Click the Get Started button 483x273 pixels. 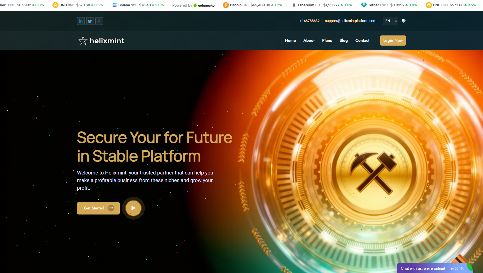(x=98, y=208)
